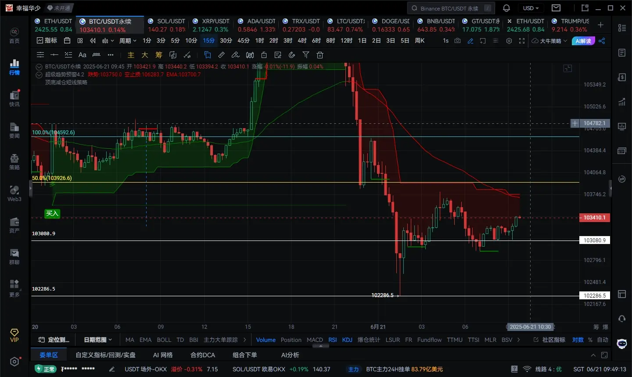632x377 pixels.
Task: Enter fullscreen chart mode
Action: pos(522,41)
